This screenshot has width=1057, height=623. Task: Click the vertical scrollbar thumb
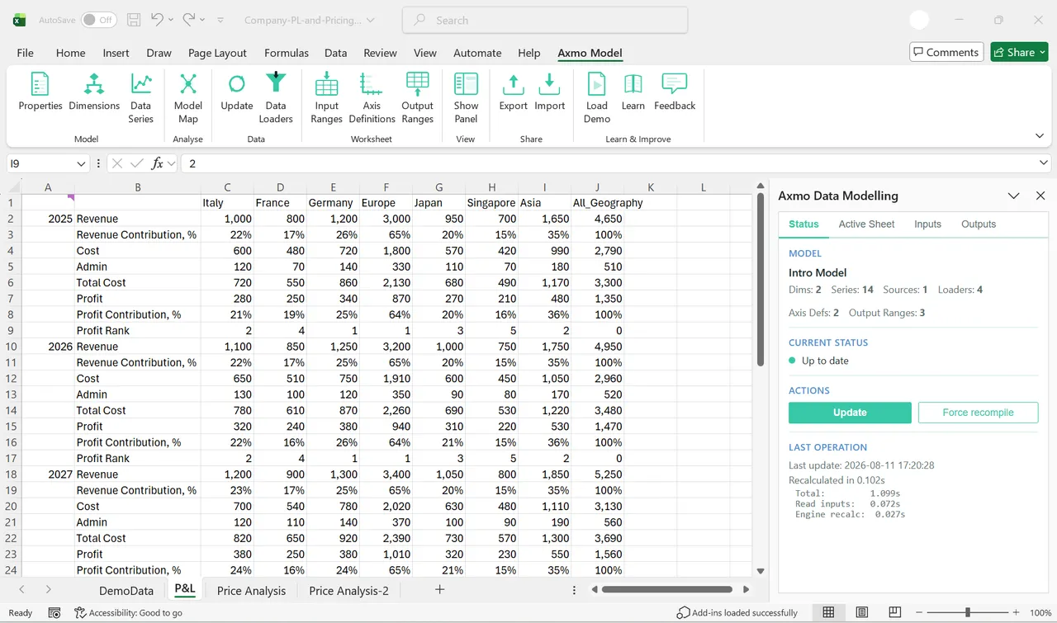(760, 280)
